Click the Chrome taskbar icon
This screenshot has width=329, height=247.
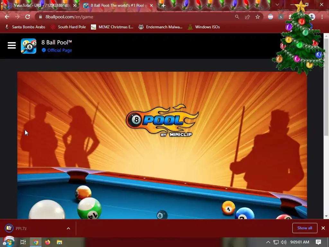click(36, 242)
